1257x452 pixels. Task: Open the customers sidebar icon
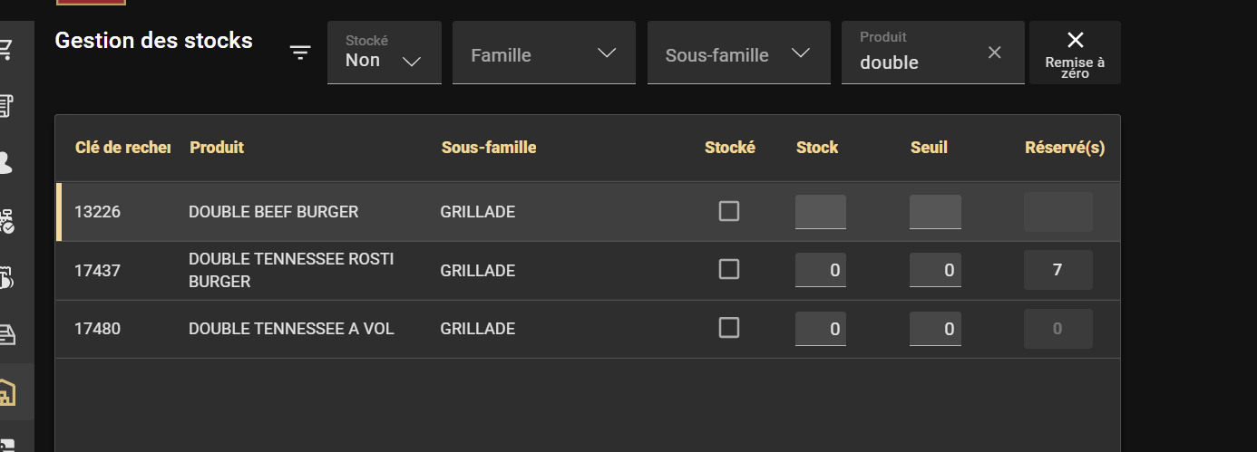tap(7, 164)
